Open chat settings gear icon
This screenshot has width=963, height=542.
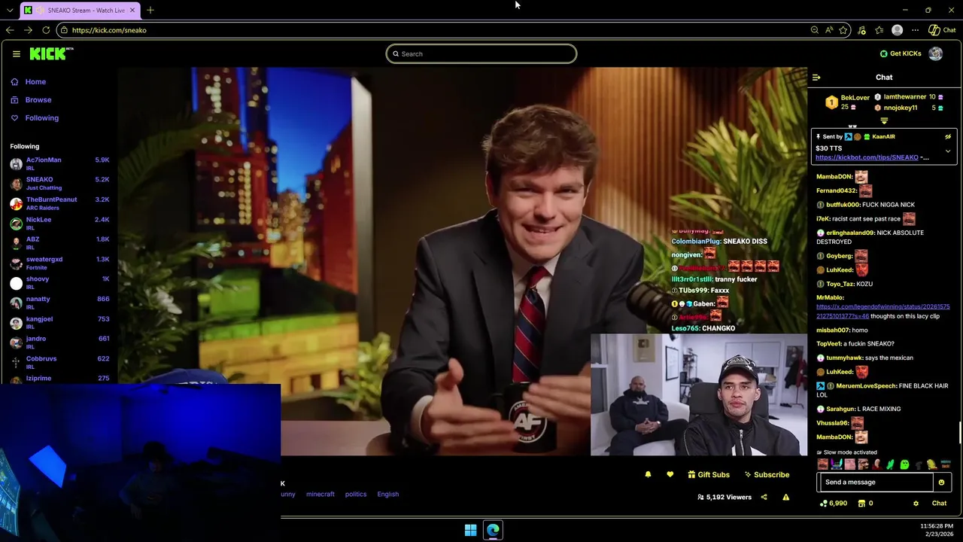coord(916,504)
